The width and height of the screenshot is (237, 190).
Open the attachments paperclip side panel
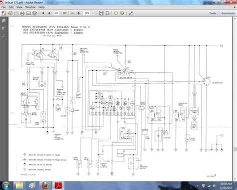click(3, 36)
